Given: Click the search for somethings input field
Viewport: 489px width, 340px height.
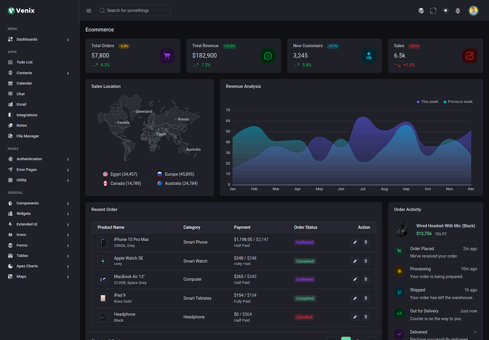Looking at the screenshot, I should click(x=133, y=11).
